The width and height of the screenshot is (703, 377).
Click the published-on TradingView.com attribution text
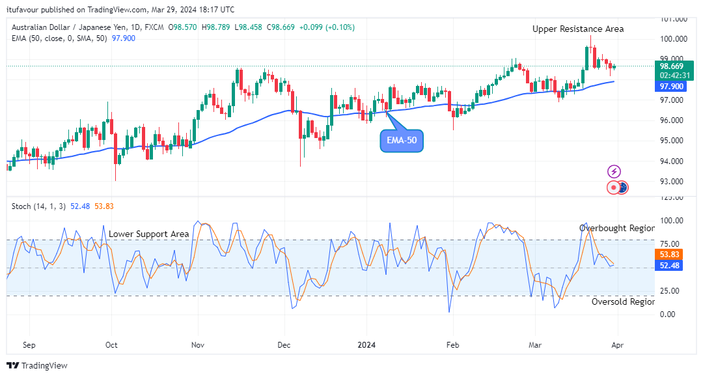120,9
